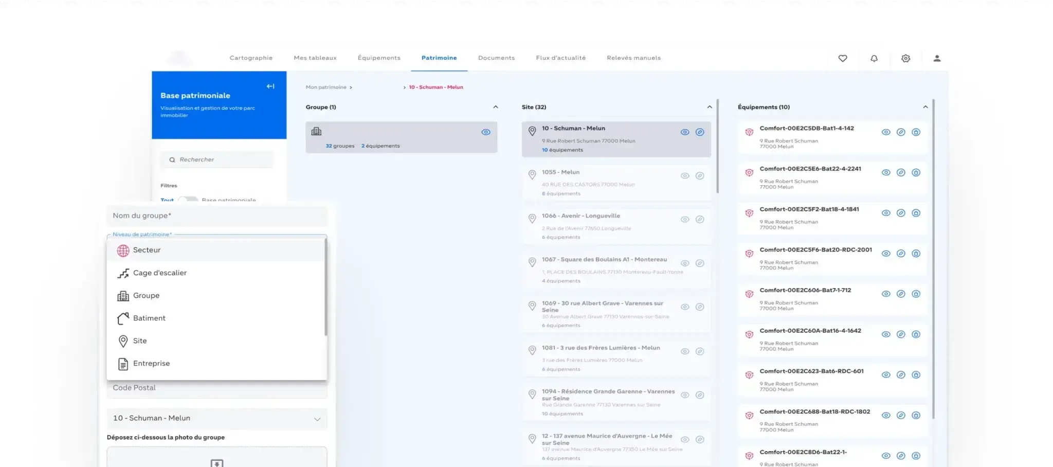Open the user profile icon

[937, 59]
